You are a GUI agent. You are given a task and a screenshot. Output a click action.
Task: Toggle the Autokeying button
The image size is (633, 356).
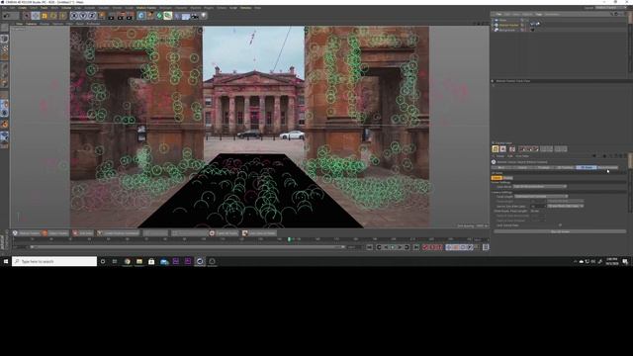(431, 247)
